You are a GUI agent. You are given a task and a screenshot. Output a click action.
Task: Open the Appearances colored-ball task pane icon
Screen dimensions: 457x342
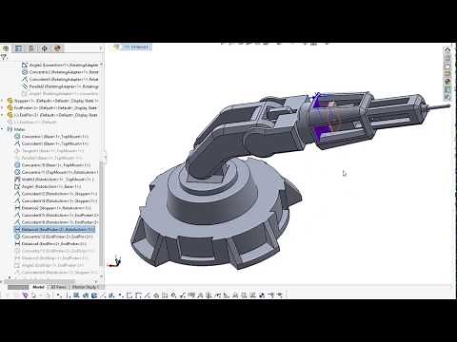coord(447,82)
